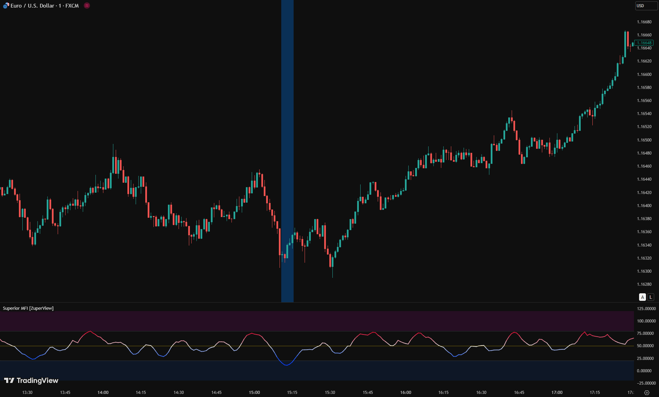Click the 1.16500 level on the price scale

644,140
